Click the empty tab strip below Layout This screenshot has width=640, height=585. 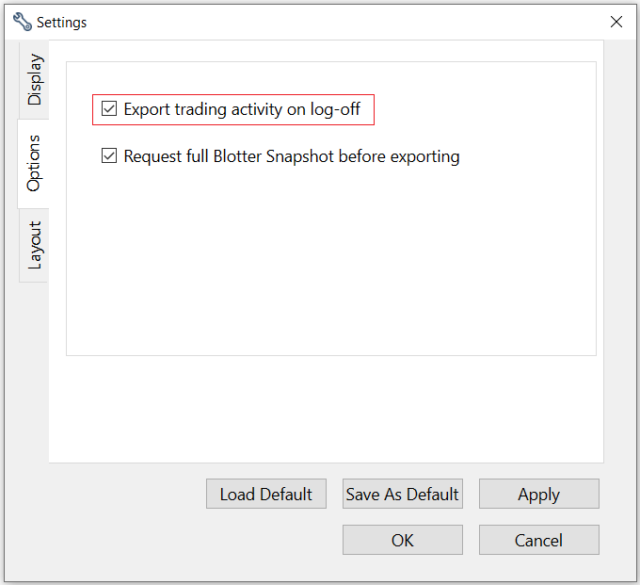click(34, 377)
